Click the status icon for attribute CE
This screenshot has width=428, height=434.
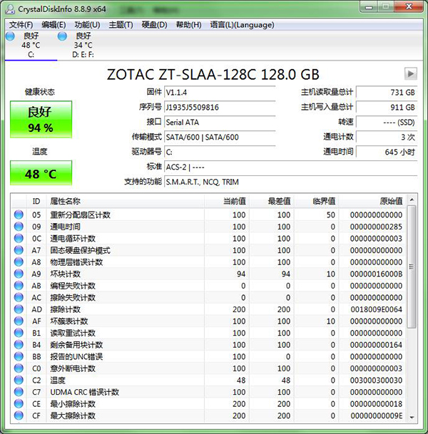(19, 403)
